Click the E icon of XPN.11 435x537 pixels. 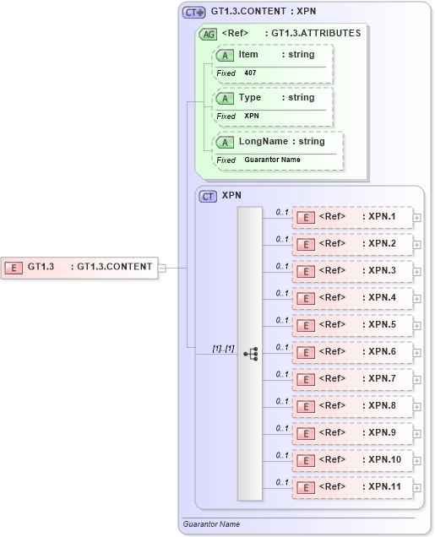306,488
